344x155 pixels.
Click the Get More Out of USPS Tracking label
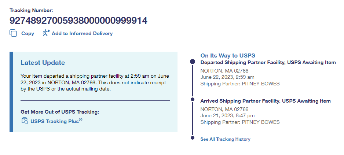(x=60, y=112)
